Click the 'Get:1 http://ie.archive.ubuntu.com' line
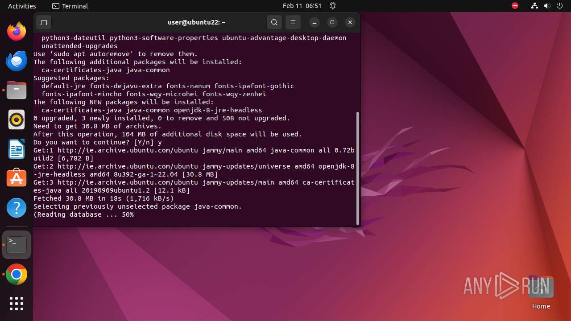Image resolution: width=571 pixels, height=321 pixels. 194,150
